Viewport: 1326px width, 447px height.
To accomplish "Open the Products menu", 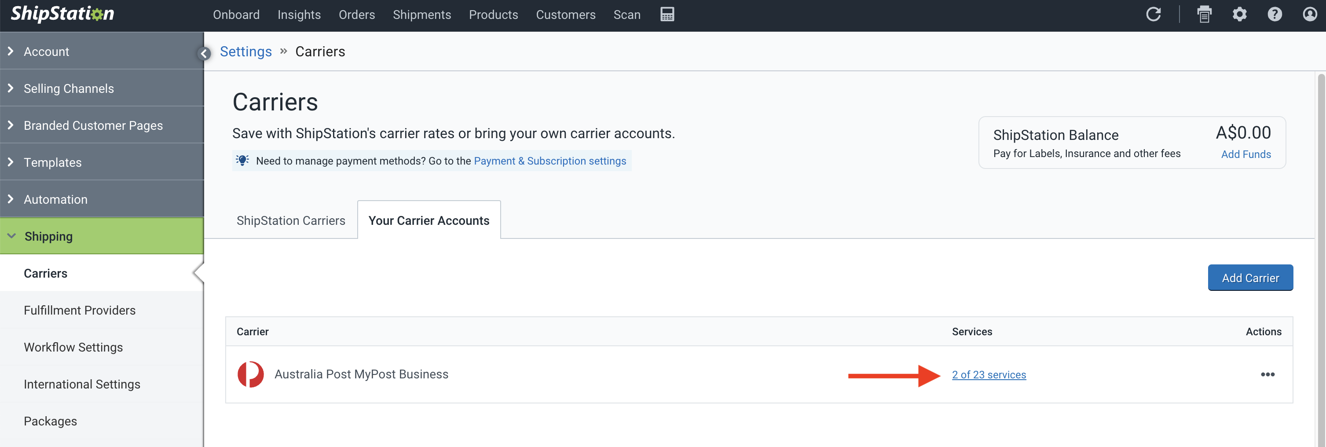I will (x=493, y=15).
